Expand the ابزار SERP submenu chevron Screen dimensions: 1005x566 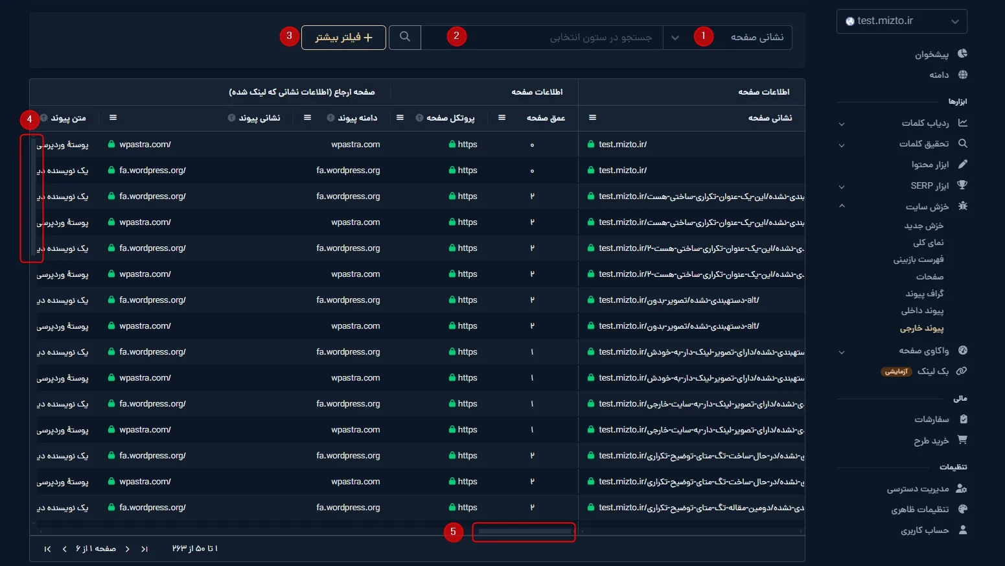click(x=842, y=187)
